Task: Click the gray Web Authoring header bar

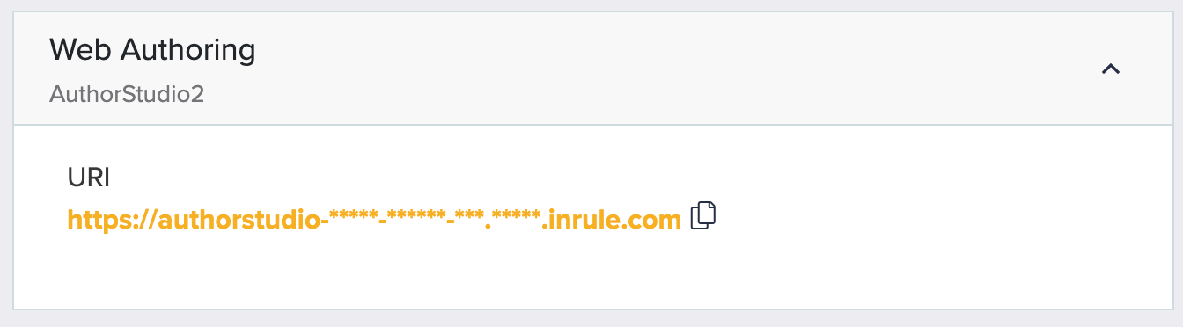Action: click(x=591, y=69)
